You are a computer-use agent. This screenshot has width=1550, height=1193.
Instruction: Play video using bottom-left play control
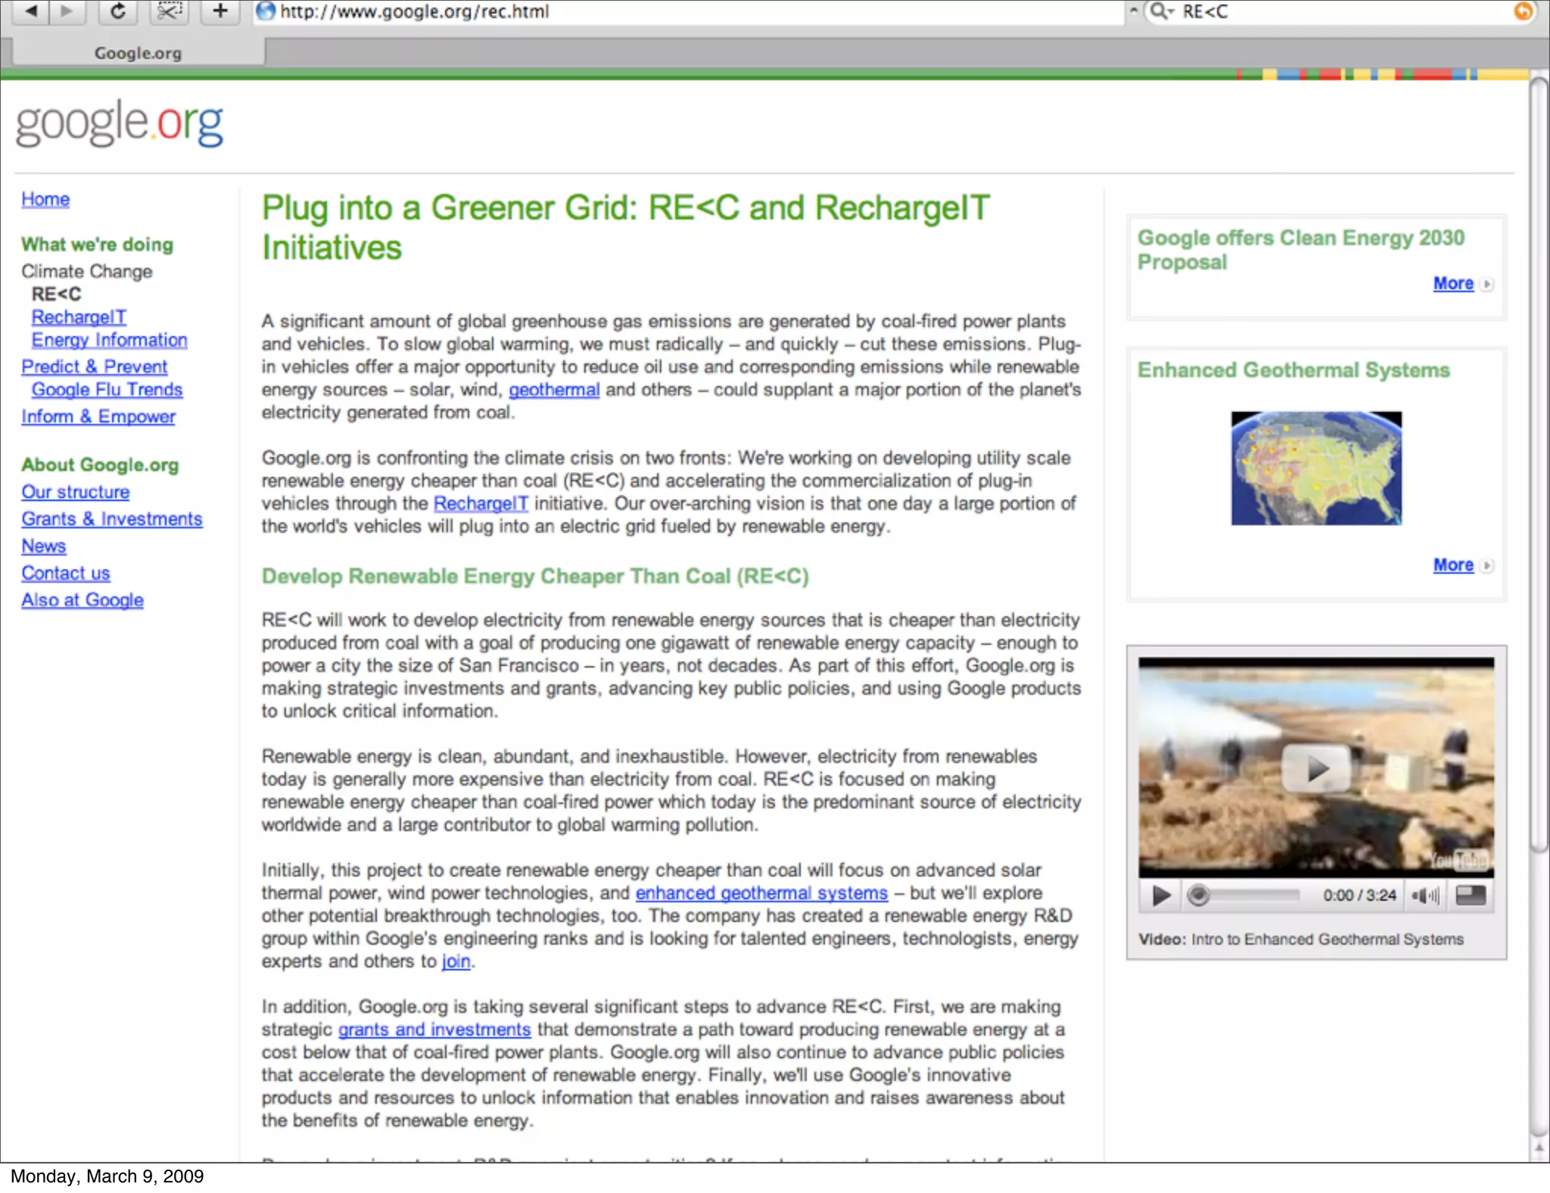(x=1161, y=896)
